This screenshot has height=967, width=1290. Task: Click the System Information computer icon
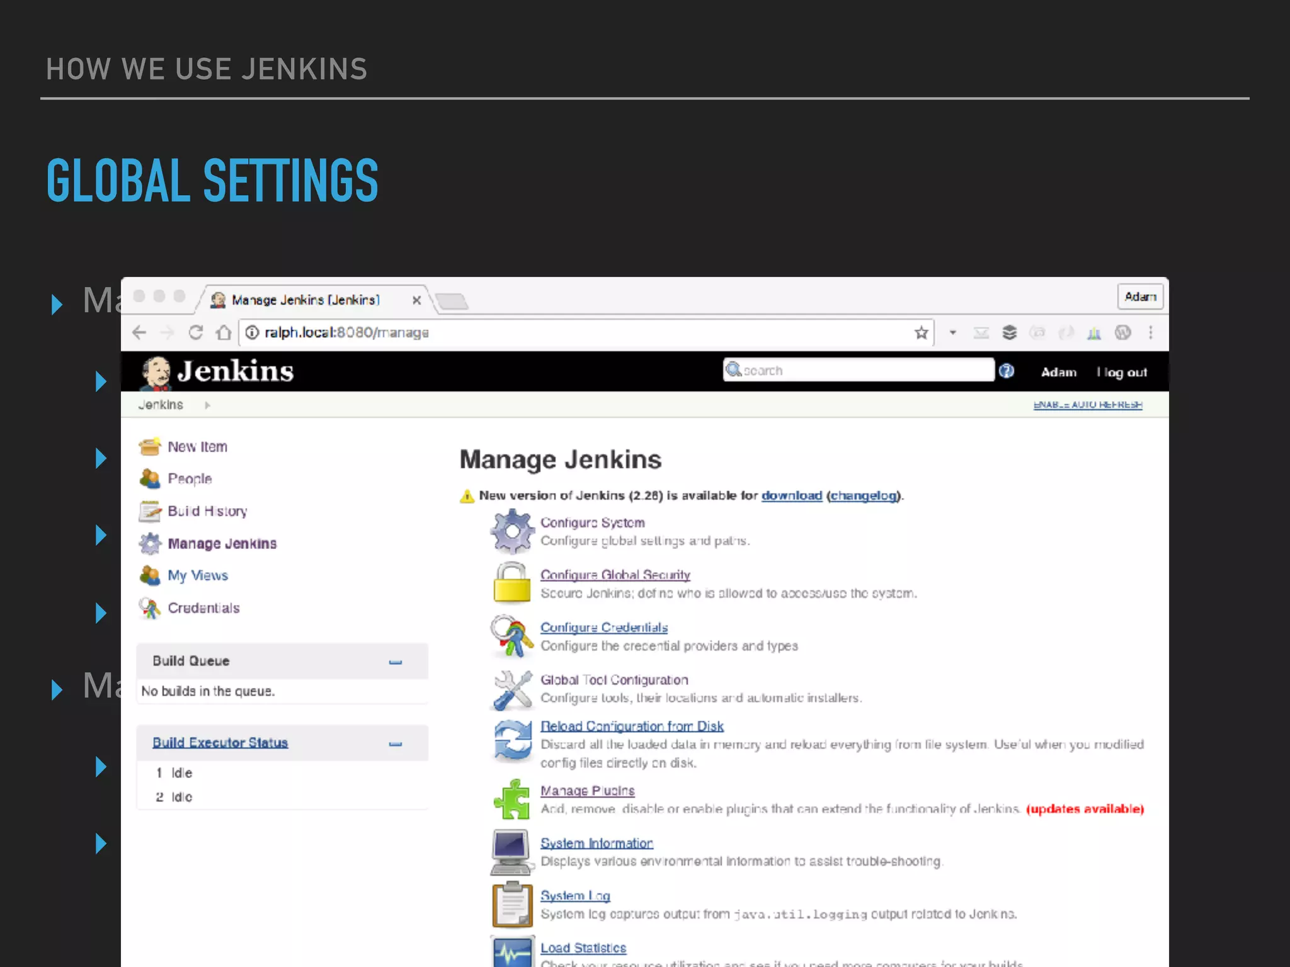point(511,852)
